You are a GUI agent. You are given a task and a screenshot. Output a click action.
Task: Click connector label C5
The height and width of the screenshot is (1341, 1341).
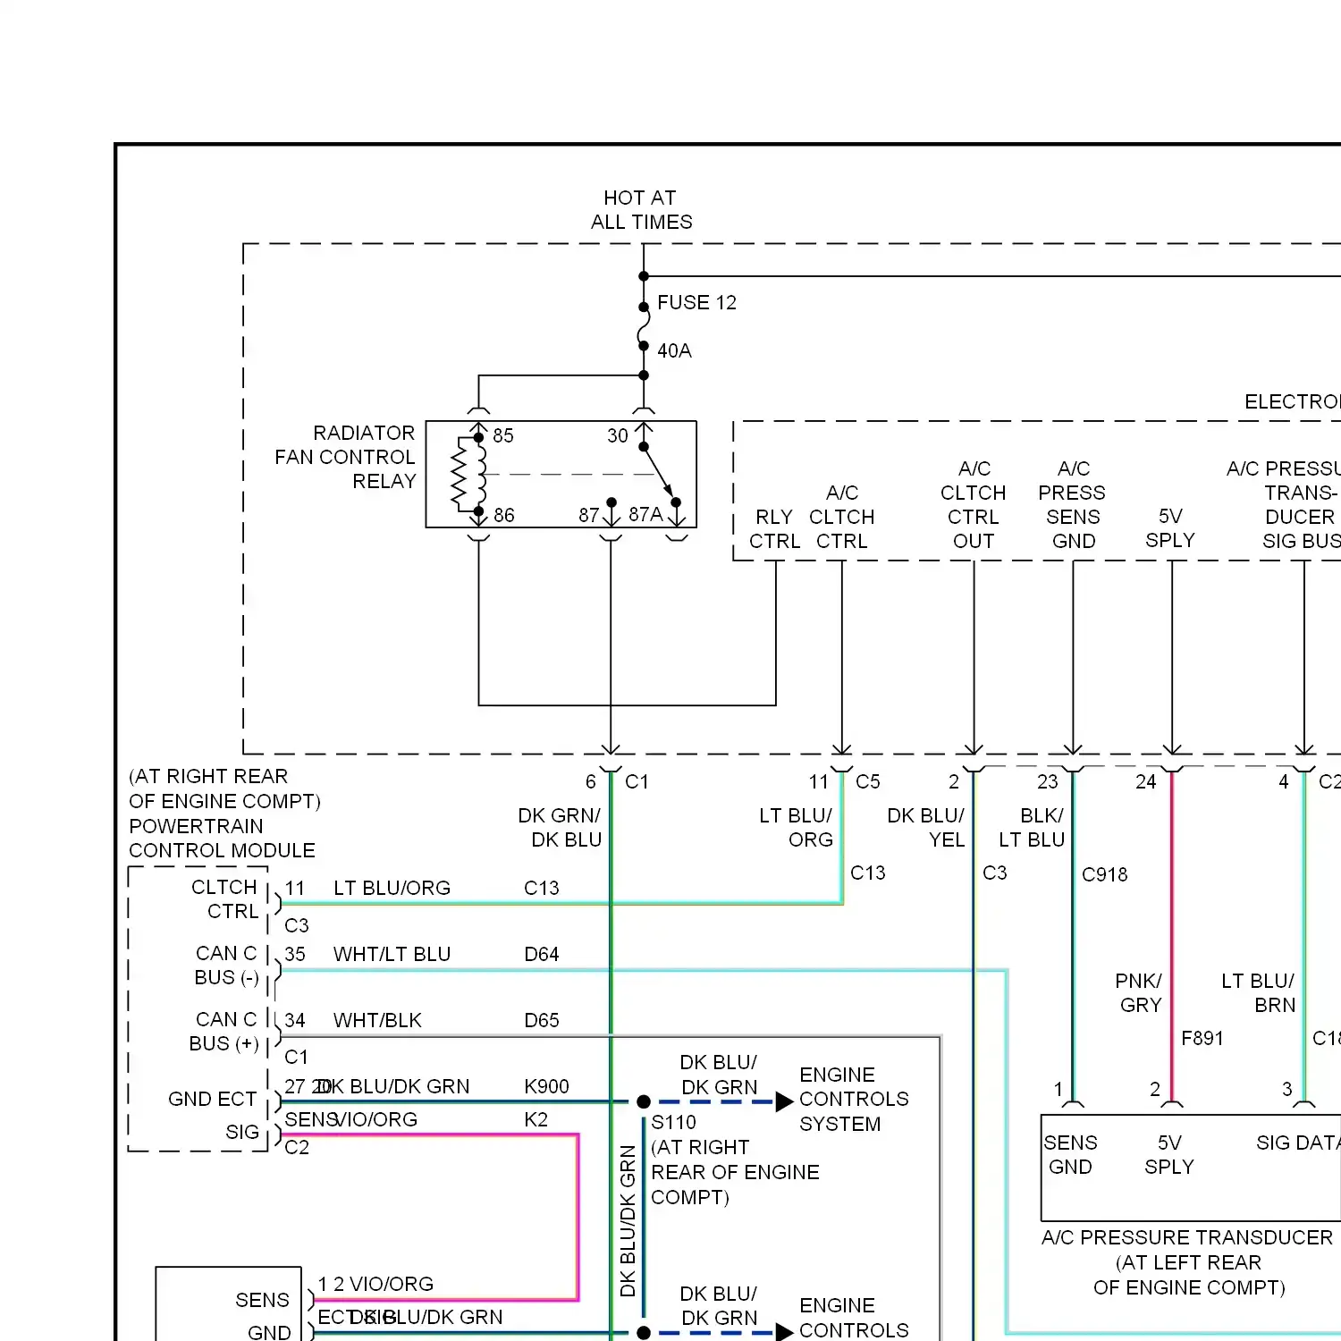pyautogui.click(x=868, y=781)
